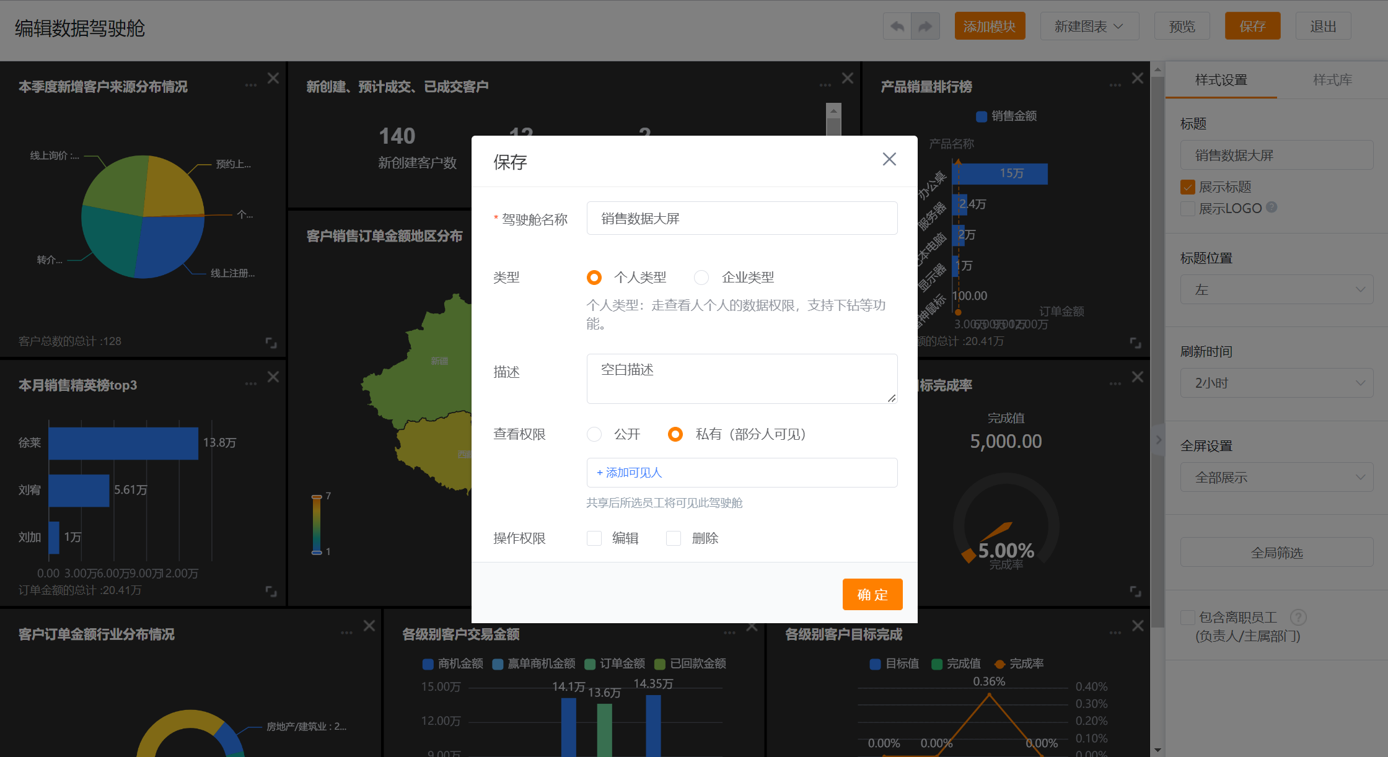This screenshot has height=757, width=1388.
Task: Select the 企业类型 radio option
Action: tap(701, 278)
